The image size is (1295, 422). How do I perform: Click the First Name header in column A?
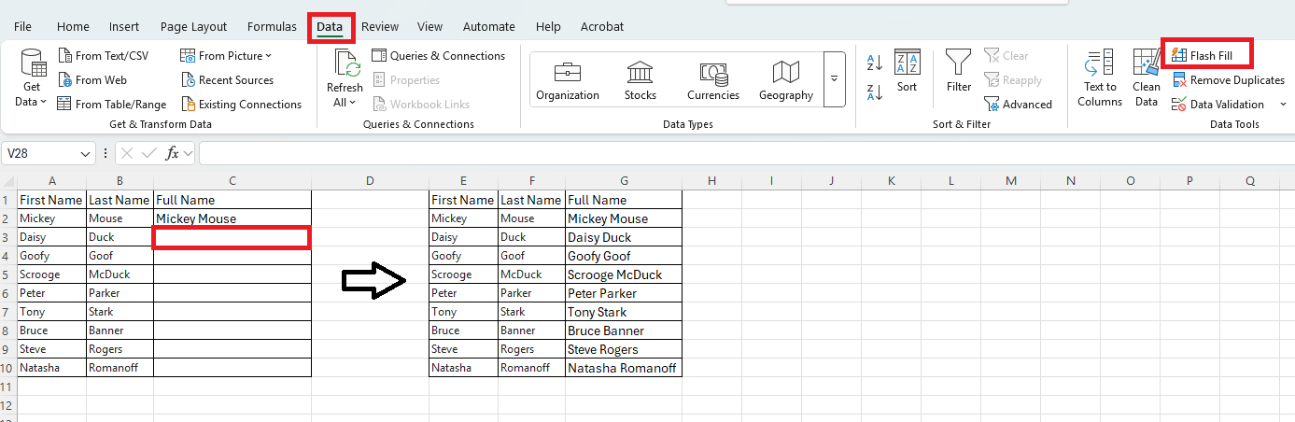tap(51, 200)
